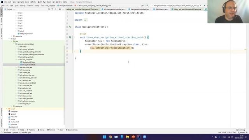The image size is (249, 140).
Task: Open the user account icon in toolbar
Action: click(x=142, y=5)
